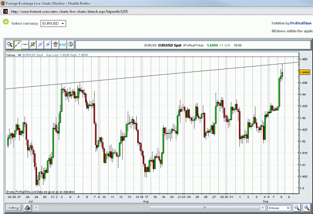The height and width of the screenshot is (214, 313).
Task: Select the trend line drawing tool
Action: pyautogui.click(x=18, y=44)
